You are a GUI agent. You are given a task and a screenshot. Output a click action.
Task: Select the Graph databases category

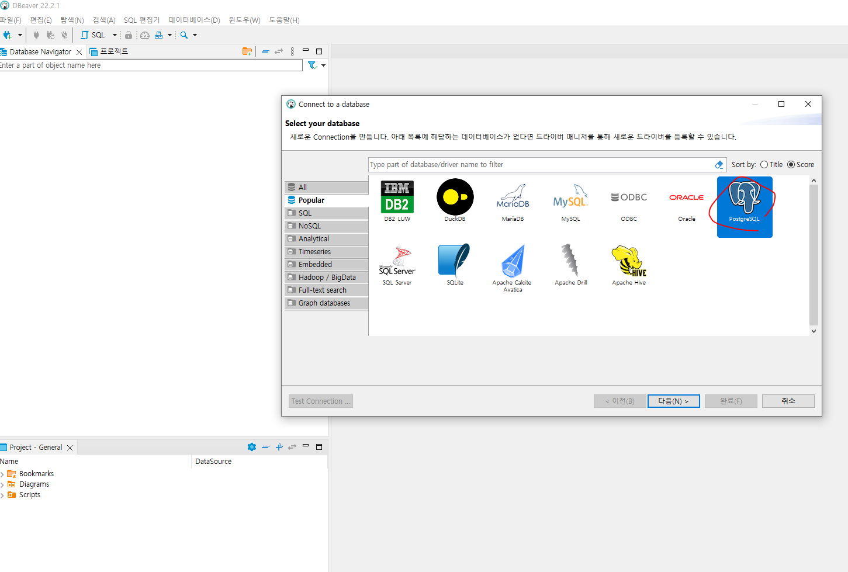326,303
